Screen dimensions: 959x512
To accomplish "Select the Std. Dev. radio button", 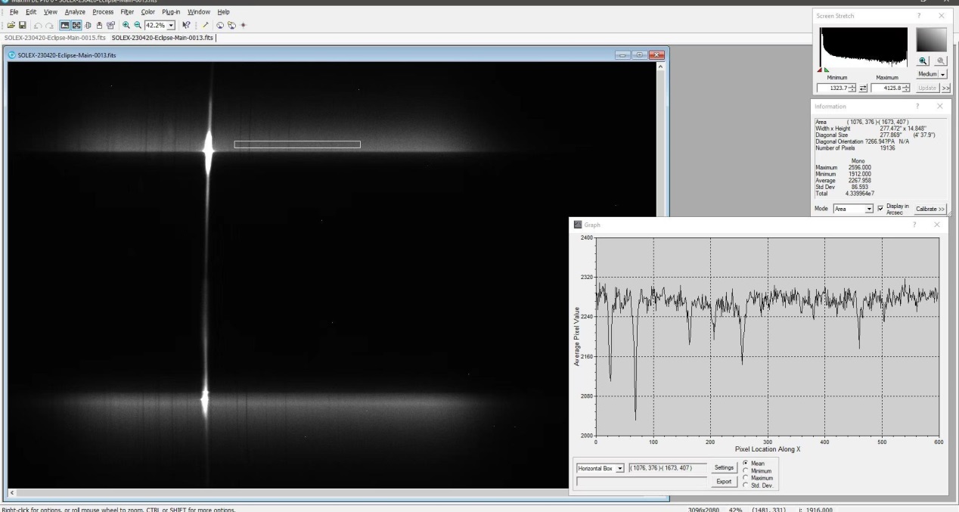I will [x=747, y=486].
